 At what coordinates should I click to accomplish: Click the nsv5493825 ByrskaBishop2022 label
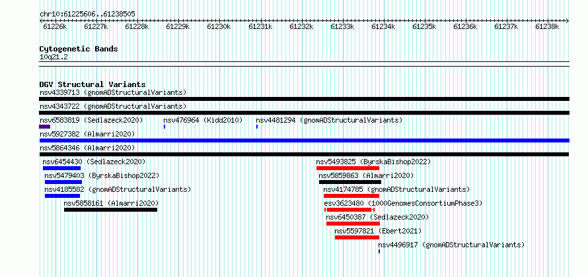373,162
